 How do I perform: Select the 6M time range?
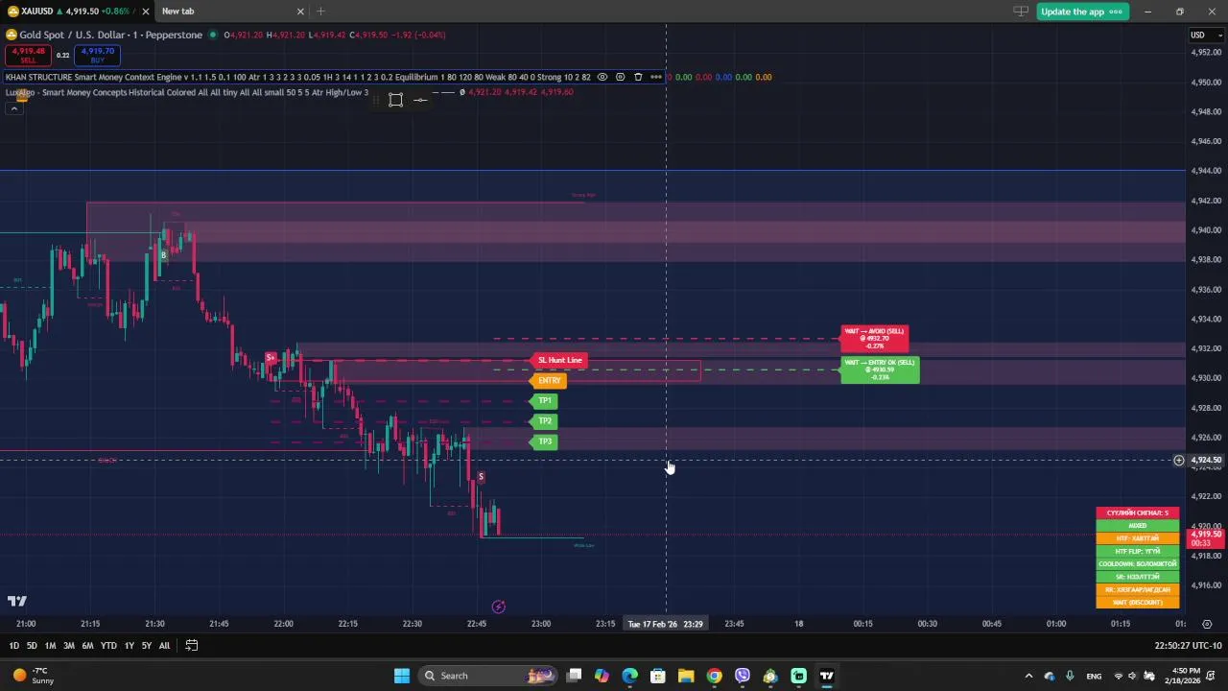tap(87, 646)
